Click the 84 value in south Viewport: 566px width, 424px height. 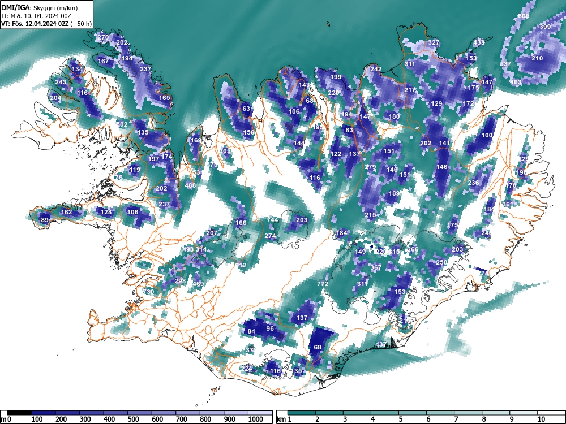point(252,331)
